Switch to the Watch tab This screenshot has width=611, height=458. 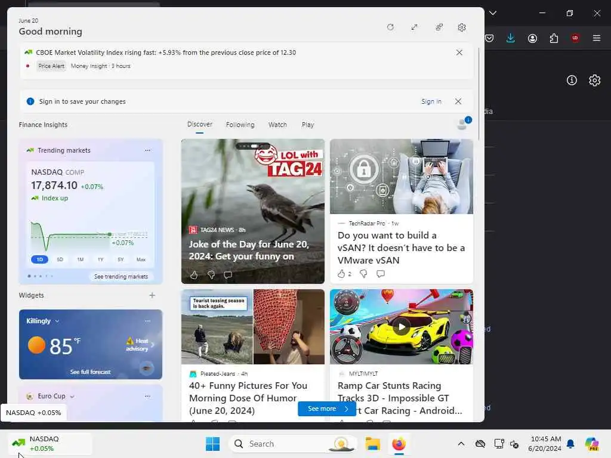pos(277,125)
